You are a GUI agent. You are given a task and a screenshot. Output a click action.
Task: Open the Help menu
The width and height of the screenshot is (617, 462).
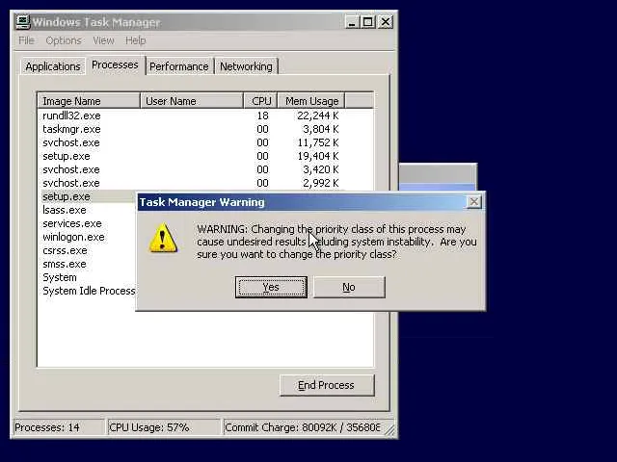pos(135,40)
